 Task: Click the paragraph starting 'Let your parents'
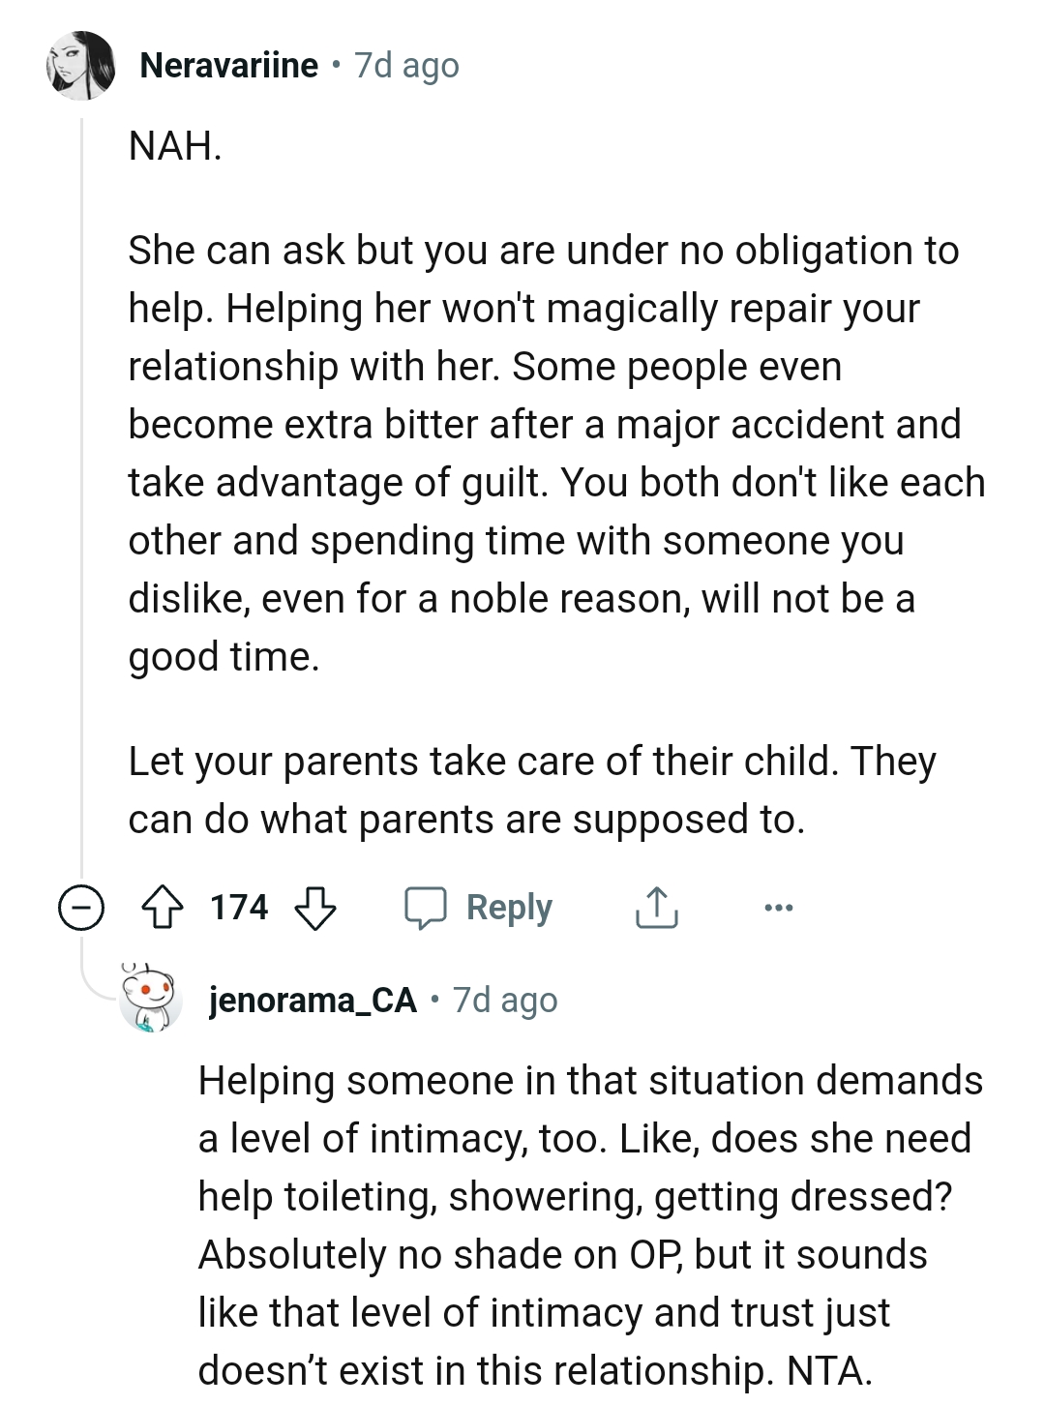[x=532, y=790]
